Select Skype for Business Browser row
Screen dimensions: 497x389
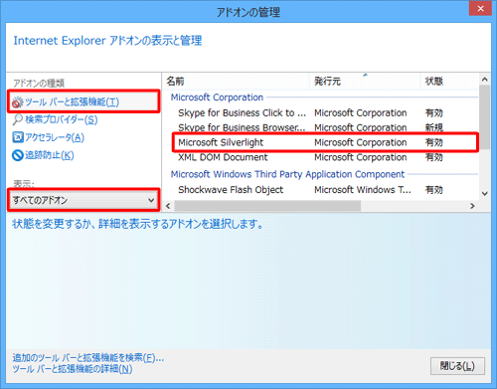tap(325, 127)
